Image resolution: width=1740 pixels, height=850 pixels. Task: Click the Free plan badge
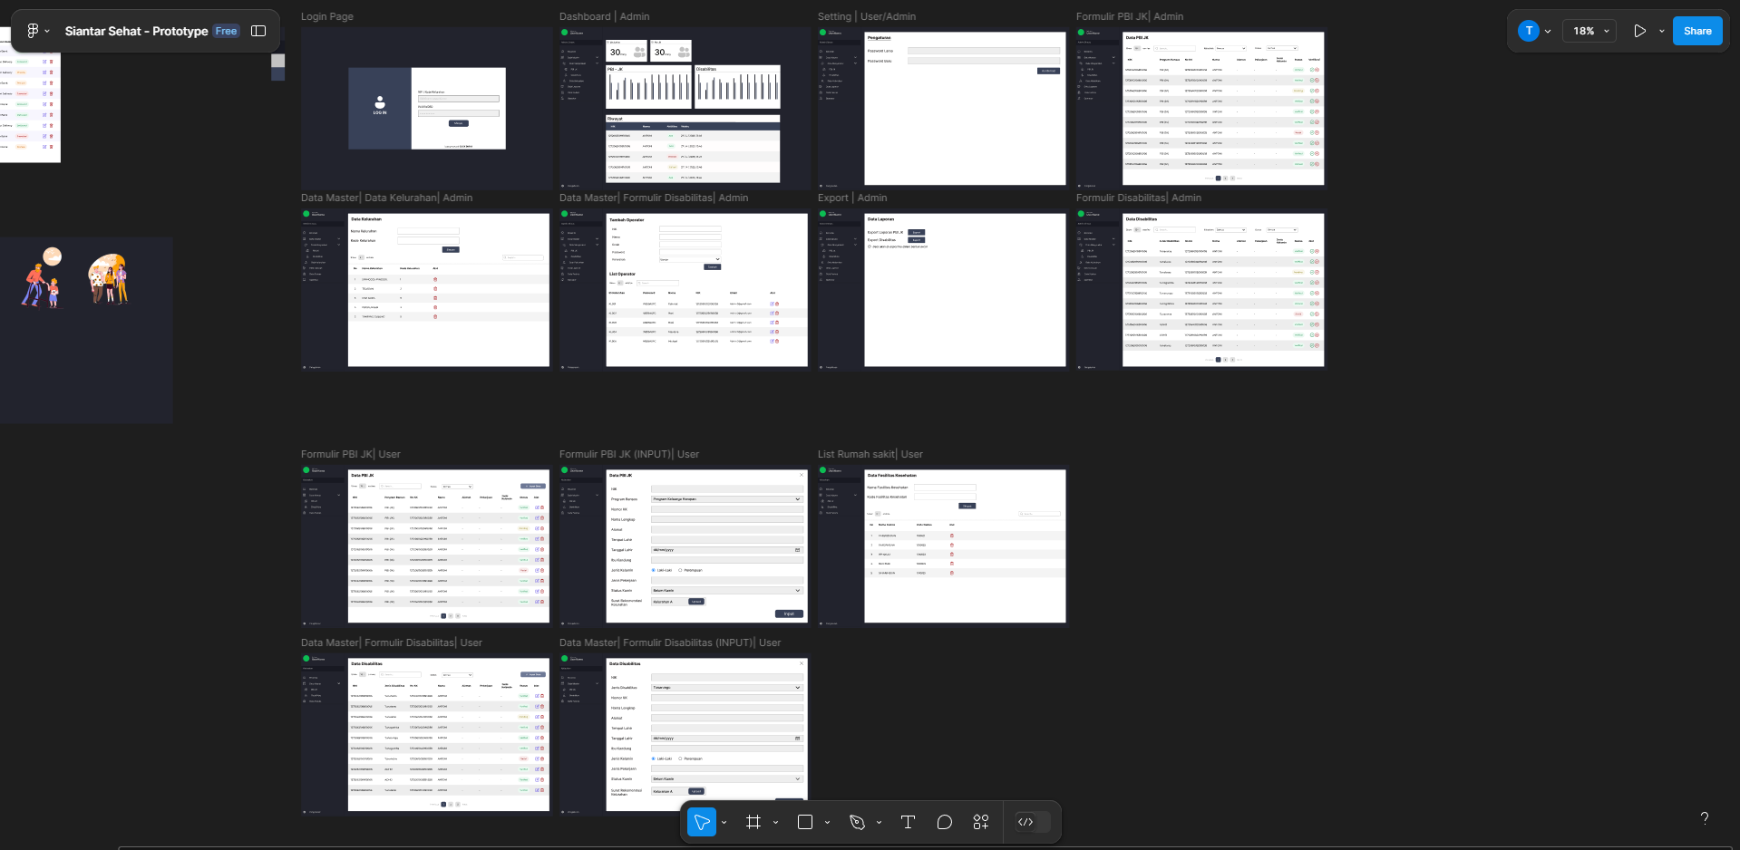pyautogui.click(x=226, y=31)
